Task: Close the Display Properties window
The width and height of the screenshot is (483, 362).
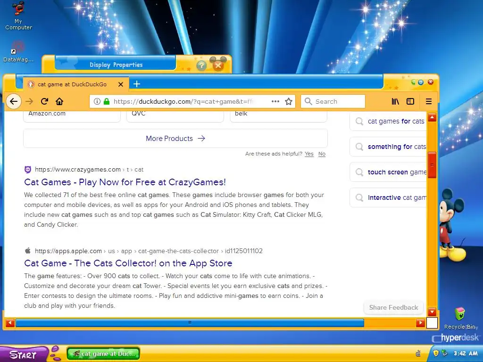Action: pos(218,65)
